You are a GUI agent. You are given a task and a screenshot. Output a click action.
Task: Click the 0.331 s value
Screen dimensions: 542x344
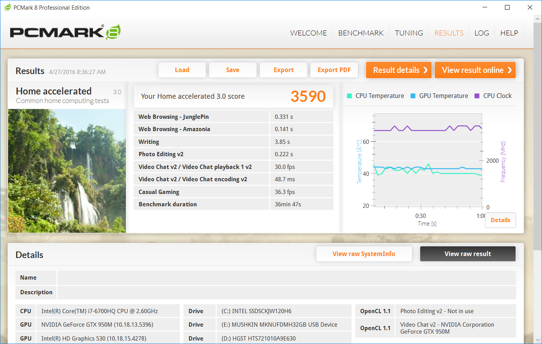(x=284, y=117)
